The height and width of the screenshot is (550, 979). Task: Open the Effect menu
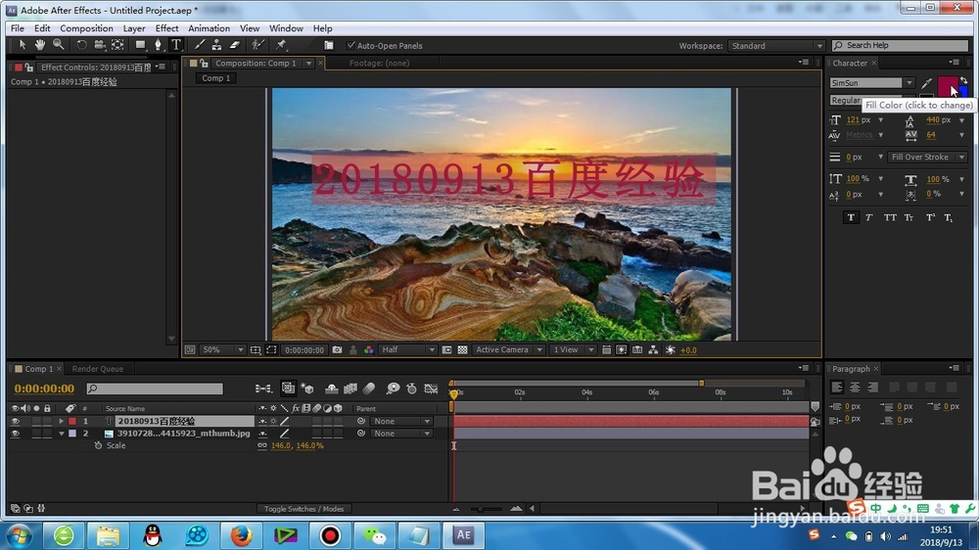(x=166, y=28)
